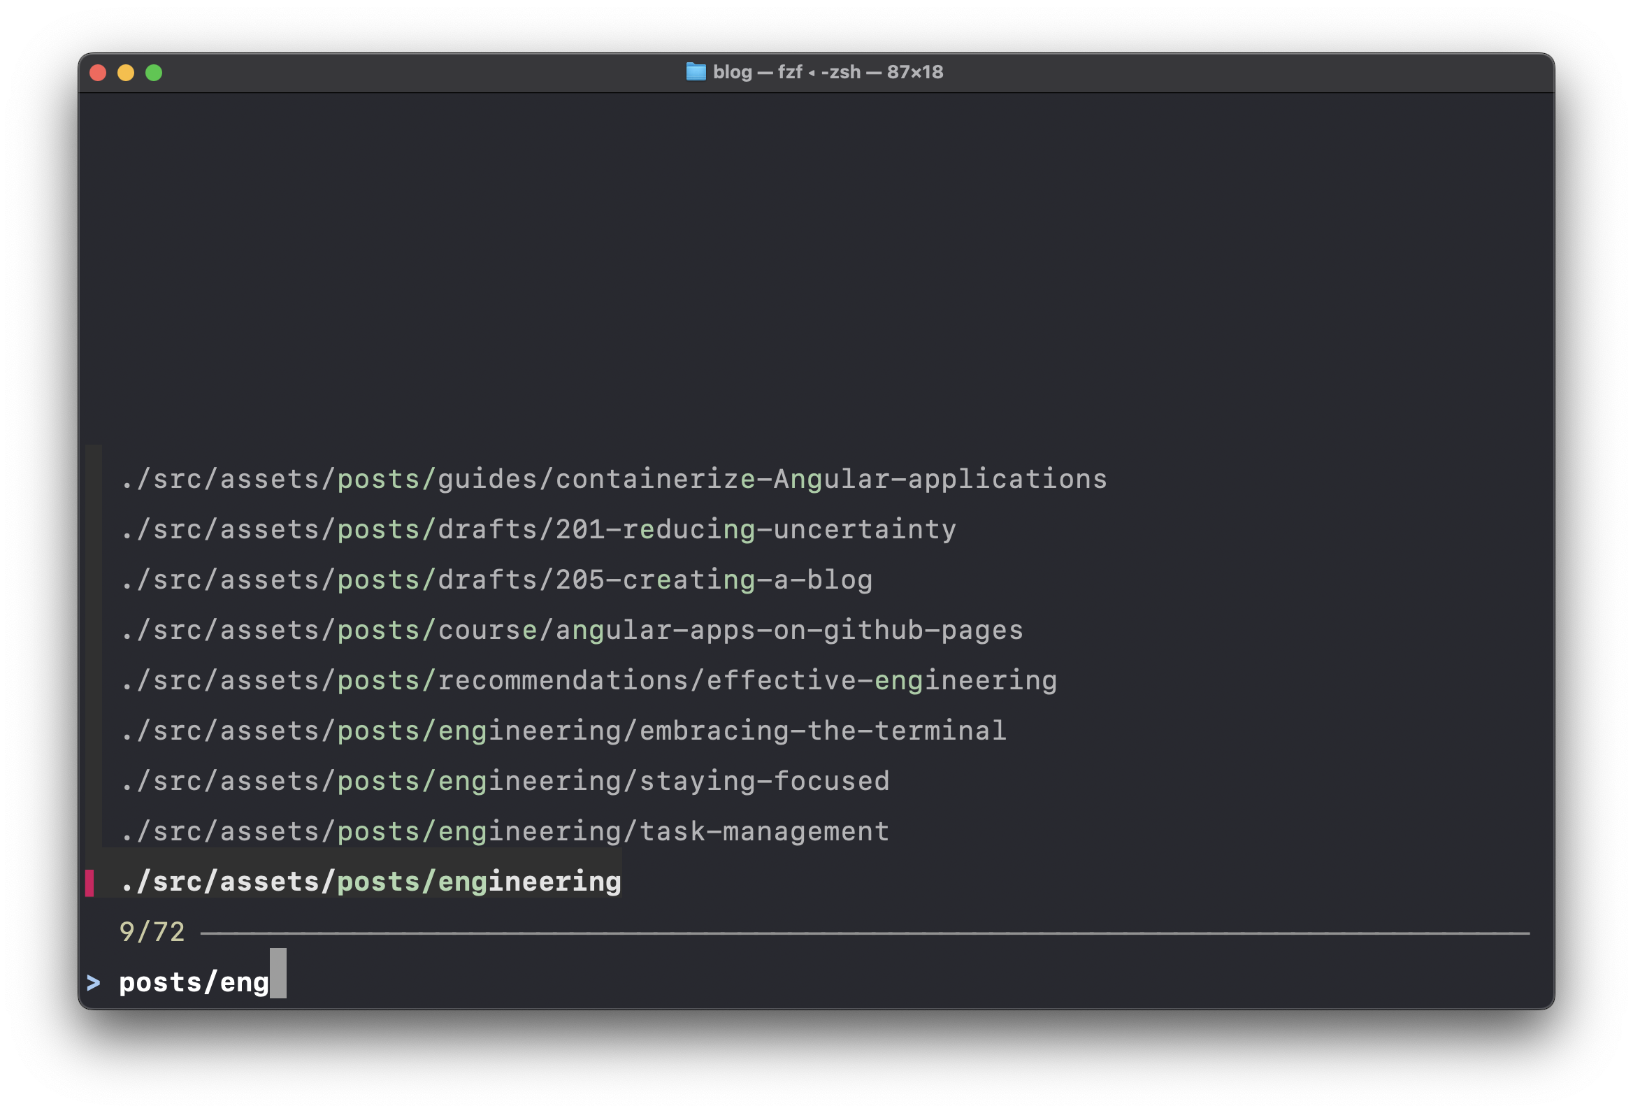Select effective-engineering recommendations result
Screen dimensions: 1633x1113
[x=588, y=681]
